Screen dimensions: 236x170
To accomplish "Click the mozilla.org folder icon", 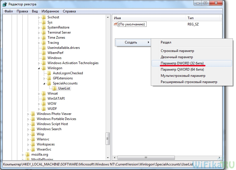I will pyautogui.click(x=27, y=154).
